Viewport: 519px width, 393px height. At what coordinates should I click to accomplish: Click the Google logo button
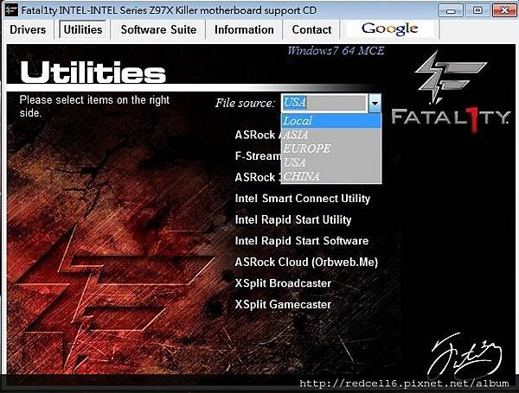coord(389,29)
